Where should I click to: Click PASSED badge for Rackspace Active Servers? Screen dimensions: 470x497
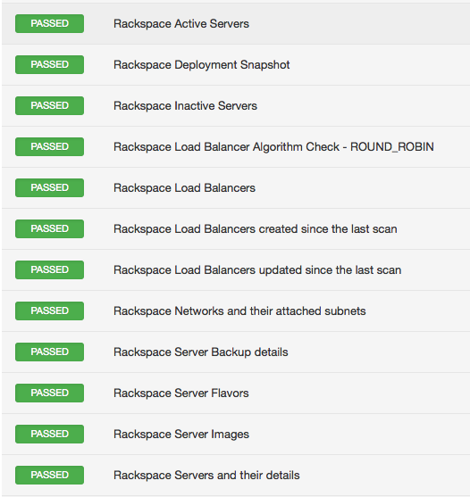pyautogui.click(x=49, y=23)
